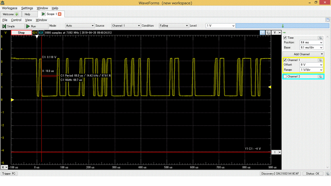Open the Channel 1 settings gear icon

[321, 60]
